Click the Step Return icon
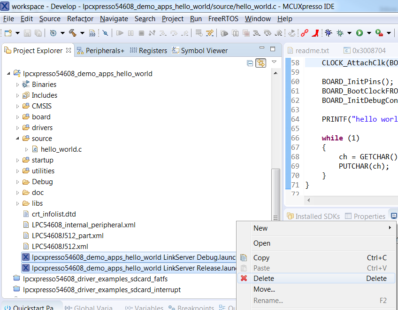 point(185,33)
